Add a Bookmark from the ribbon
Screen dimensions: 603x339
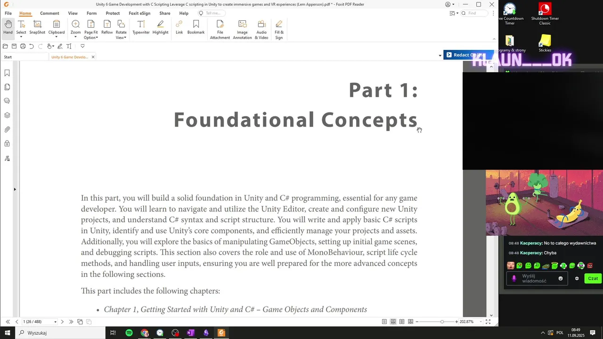tap(196, 27)
